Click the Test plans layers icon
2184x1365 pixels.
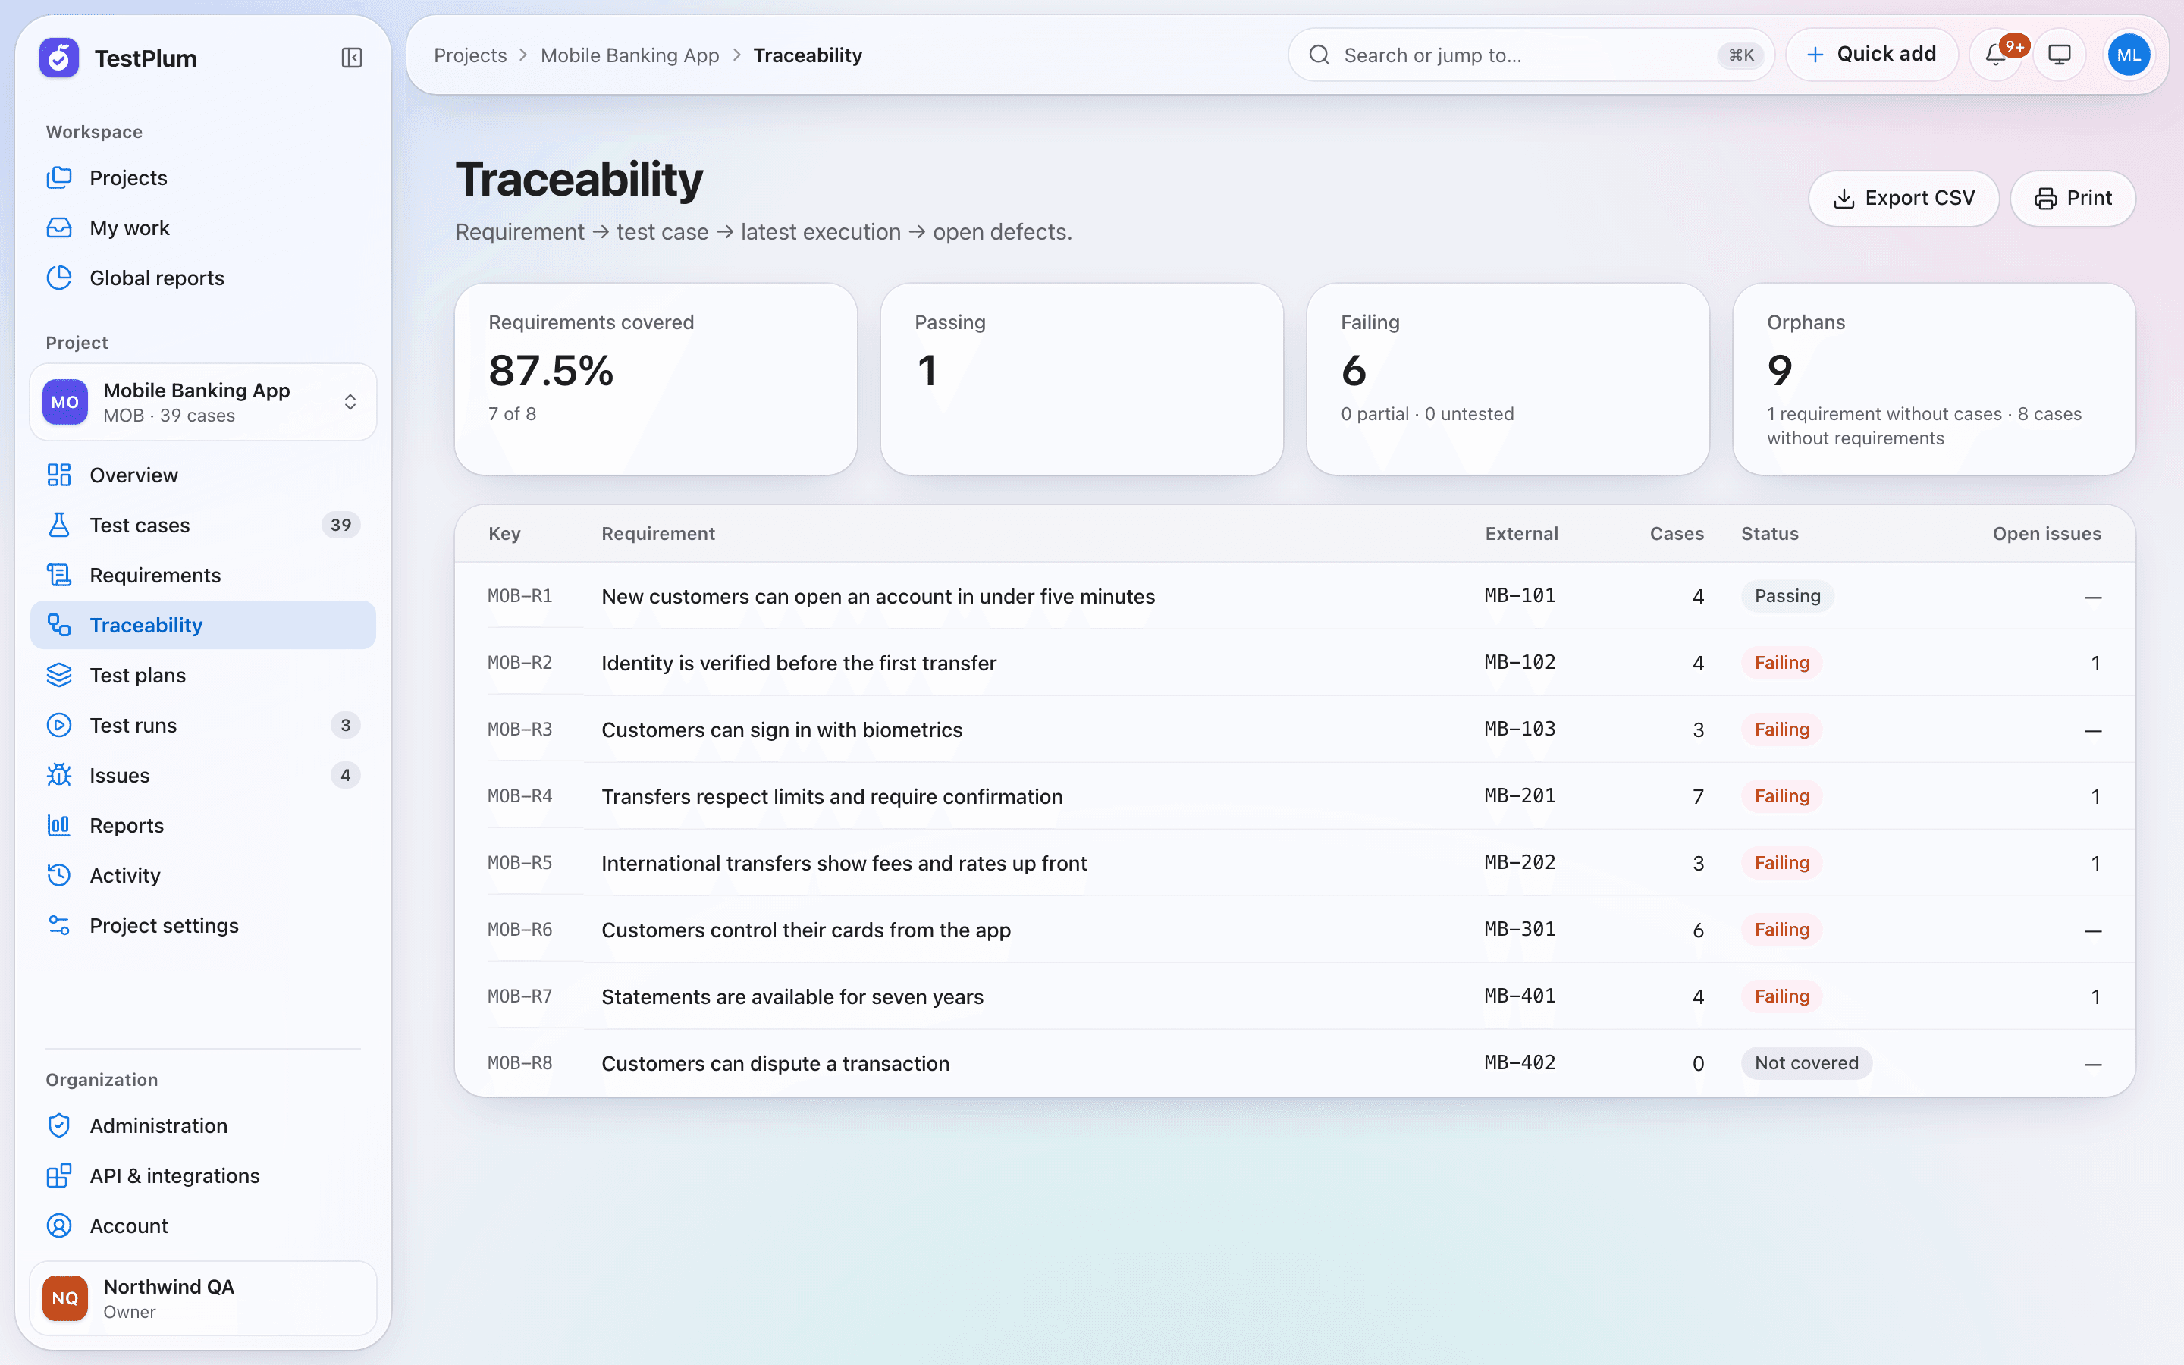60,675
